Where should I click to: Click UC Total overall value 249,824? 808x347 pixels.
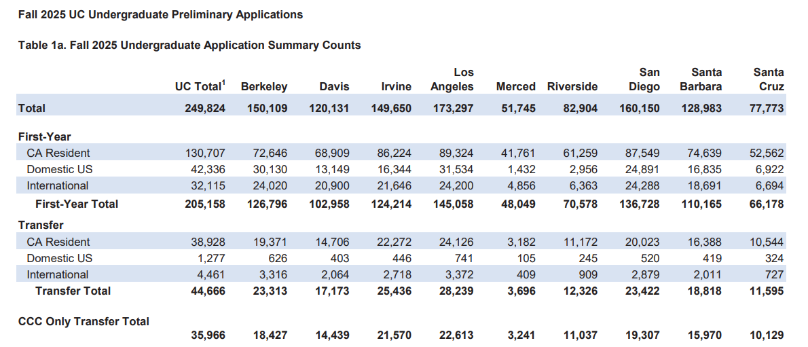coord(205,108)
